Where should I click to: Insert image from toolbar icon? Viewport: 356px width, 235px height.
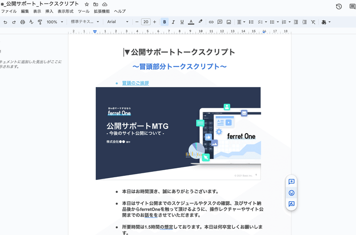point(229,22)
